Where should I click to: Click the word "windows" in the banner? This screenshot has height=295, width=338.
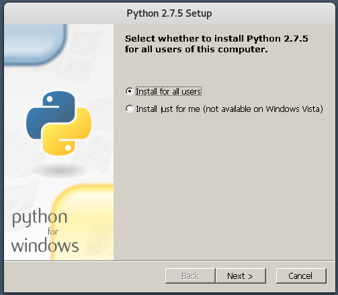pos(45,245)
